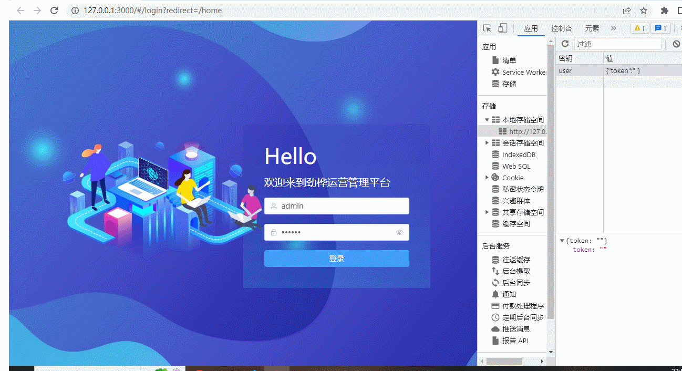Open the 推送消息 push messaging item
The width and height of the screenshot is (682, 371).
tap(515, 328)
